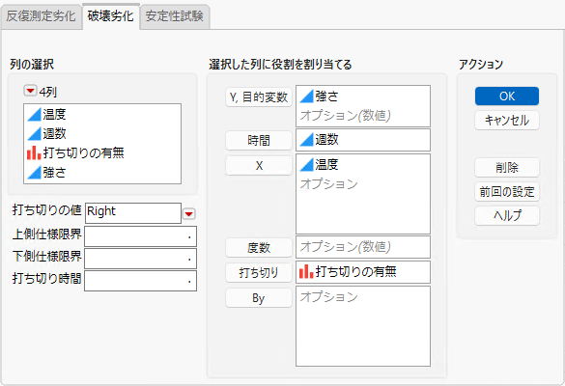
Task: Open help with the ヘルプ button
Action: (507, 216)
